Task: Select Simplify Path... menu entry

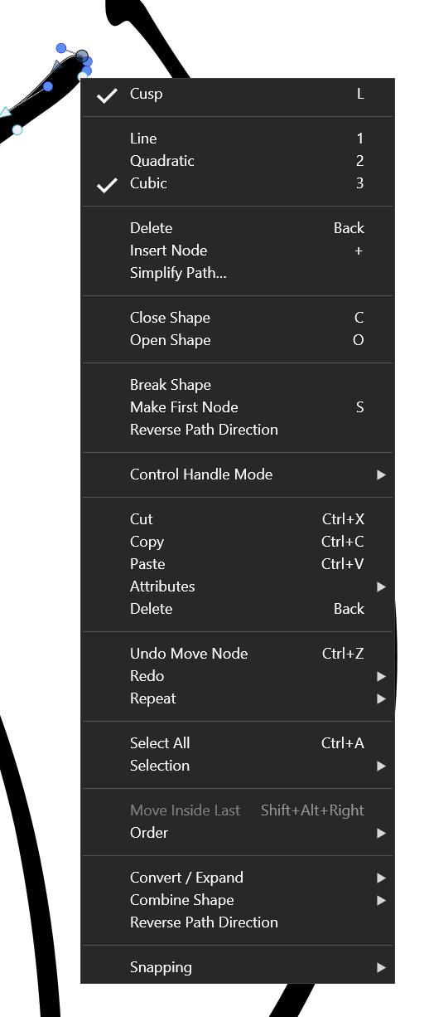Action: (x=237, y=273)
